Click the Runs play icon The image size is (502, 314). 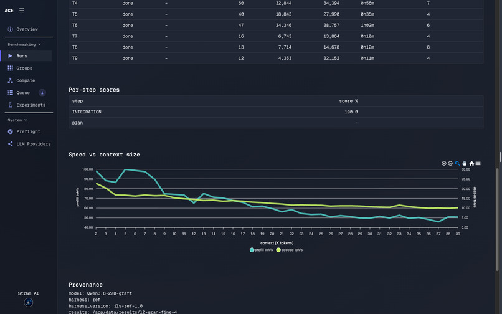(x=10, y=55)
